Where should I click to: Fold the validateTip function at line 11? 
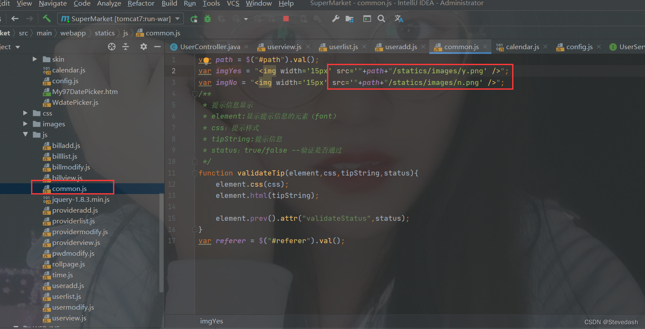click(x=195, y=173)
